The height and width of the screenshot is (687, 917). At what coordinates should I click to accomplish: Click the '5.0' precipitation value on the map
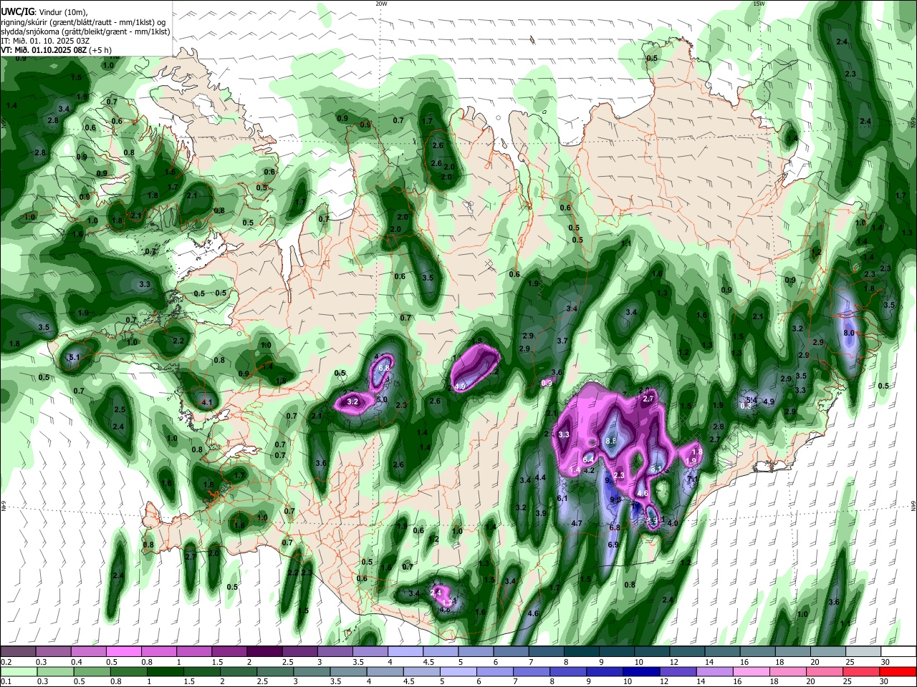pyautogui.click(x=382, y=399)
